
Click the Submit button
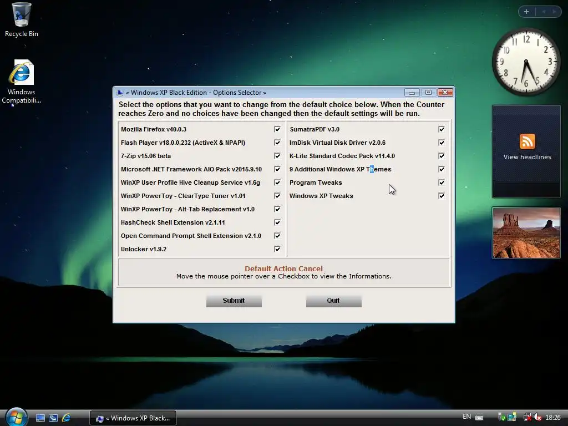tap(234, 301)
